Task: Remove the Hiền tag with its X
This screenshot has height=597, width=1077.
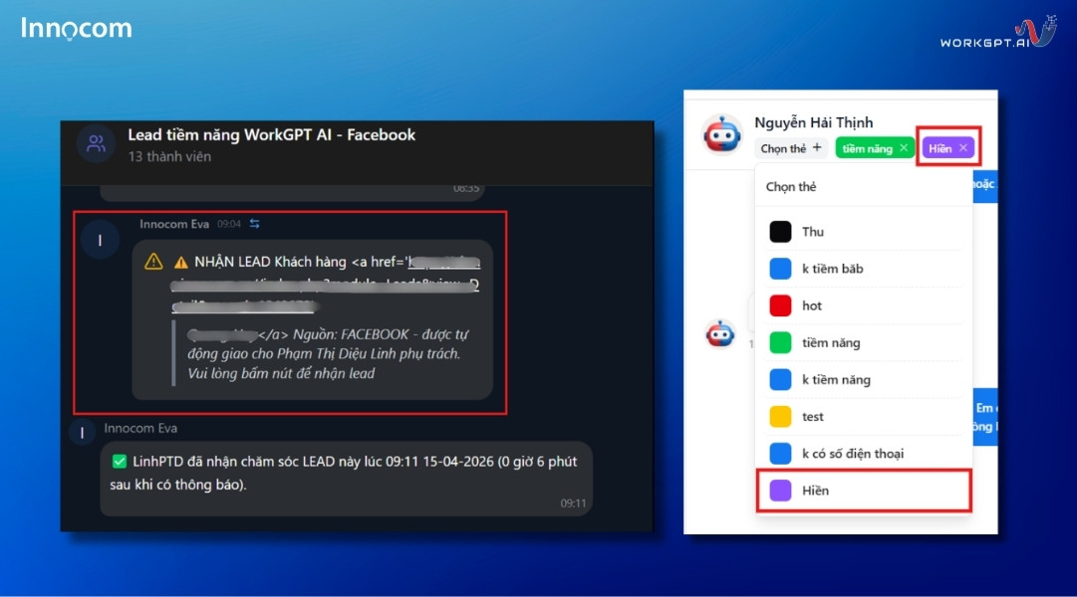Action: pyautogui.click(x=963, y=147)
